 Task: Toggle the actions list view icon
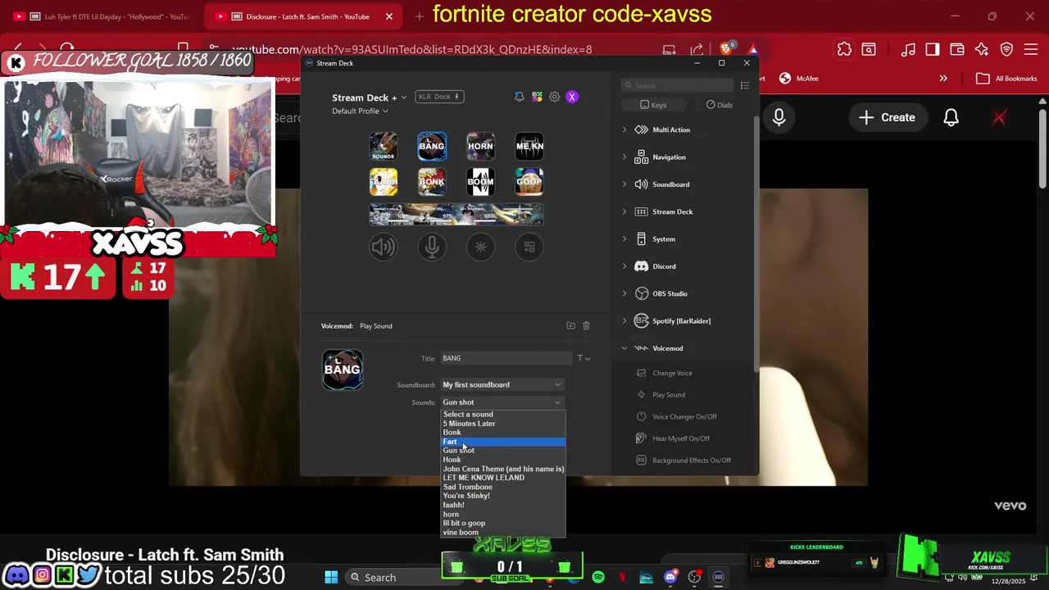pyautogui.click(x=744, y=85)
